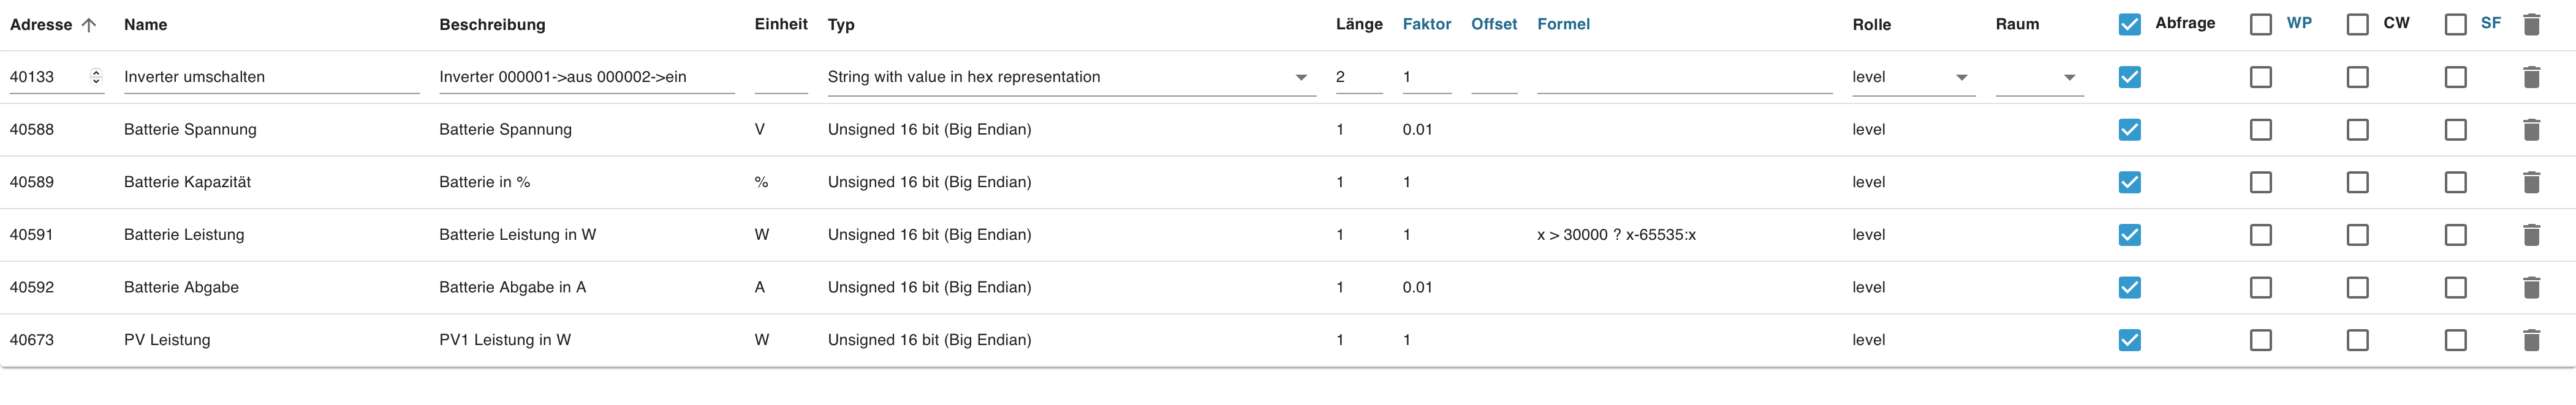Screen dimensions: 2576x405
Task: Delete the Batterie Kapazität row
Action: tap(2531, 182)
